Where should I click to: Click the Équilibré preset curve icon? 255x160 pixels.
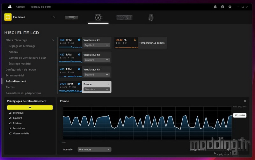(x=10, y=118)
